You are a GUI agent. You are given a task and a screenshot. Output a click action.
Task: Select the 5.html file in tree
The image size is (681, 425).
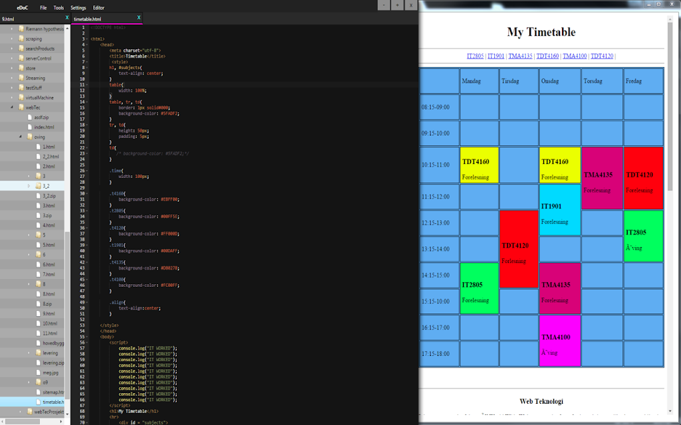48,244
